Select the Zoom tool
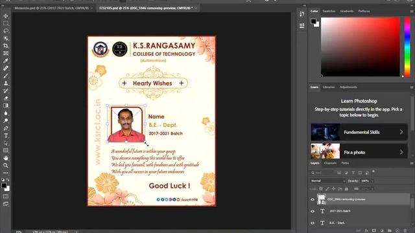 [6, 166]
